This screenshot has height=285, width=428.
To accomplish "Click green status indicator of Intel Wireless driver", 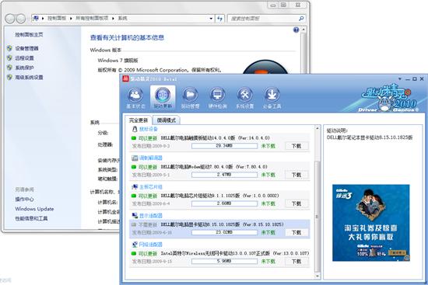I will 134,253.
